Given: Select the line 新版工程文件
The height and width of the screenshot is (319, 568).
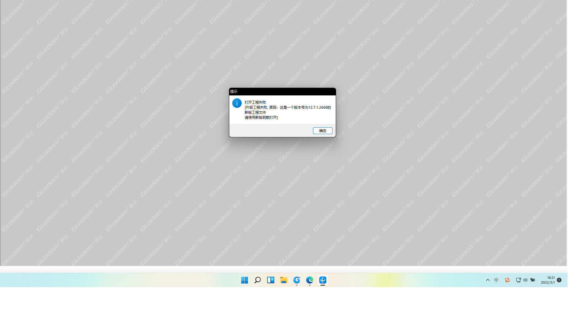Looking at the screenshot, I should point(255,112).
